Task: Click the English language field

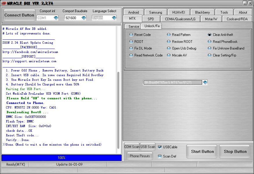Action: point(102,18)
